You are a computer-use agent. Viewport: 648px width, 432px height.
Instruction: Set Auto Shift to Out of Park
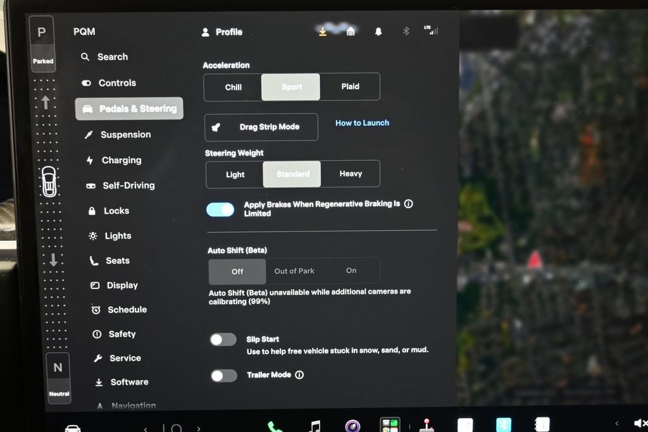294,271
